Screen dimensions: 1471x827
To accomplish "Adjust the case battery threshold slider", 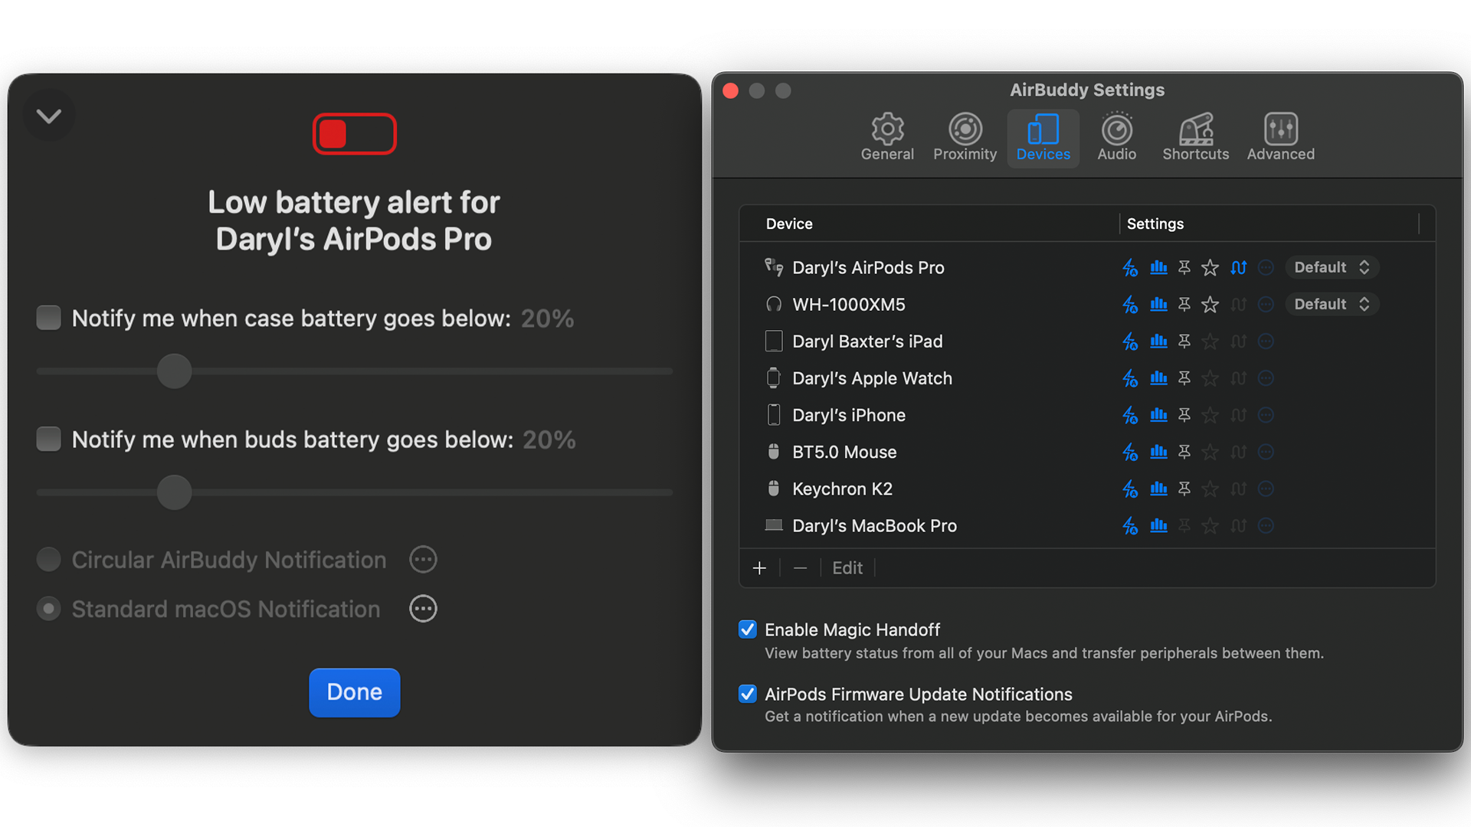I will click(x=175, y=371).
